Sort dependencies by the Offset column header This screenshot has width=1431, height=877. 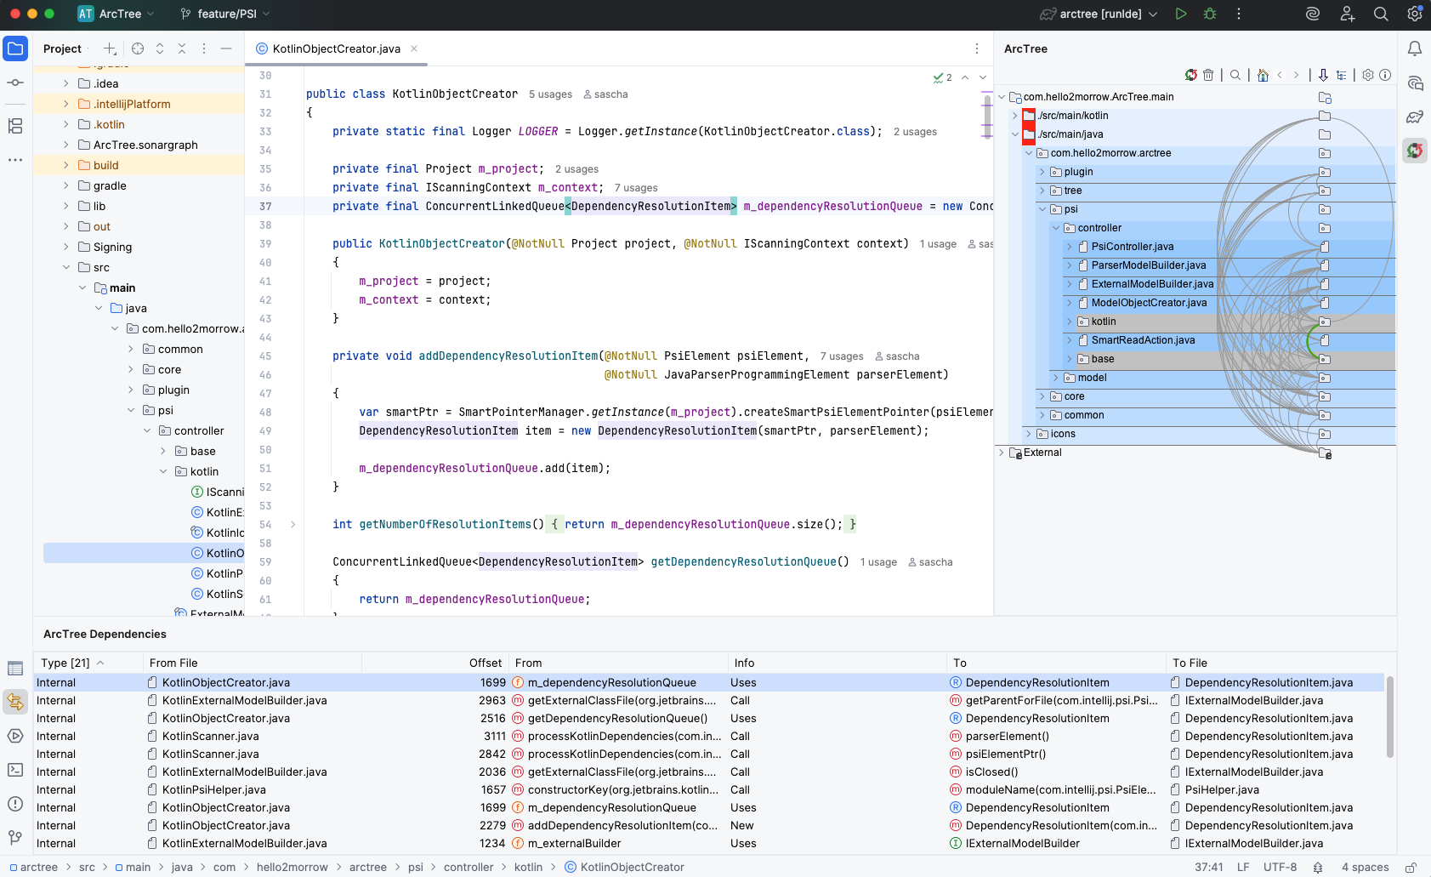[485, 663]
